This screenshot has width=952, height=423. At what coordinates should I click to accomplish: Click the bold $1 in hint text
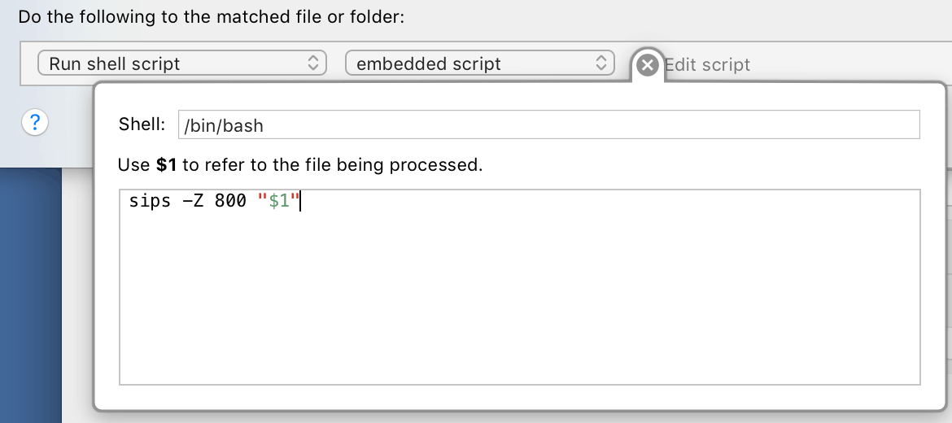pyautogui.click(x=166, y=164)
